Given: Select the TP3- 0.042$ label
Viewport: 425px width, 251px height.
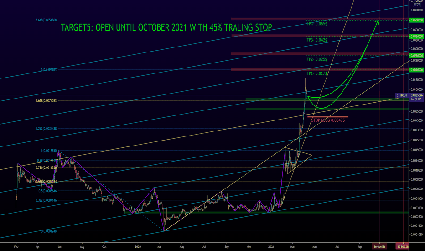Looking at the screenshot, I should tap(317, 40).
